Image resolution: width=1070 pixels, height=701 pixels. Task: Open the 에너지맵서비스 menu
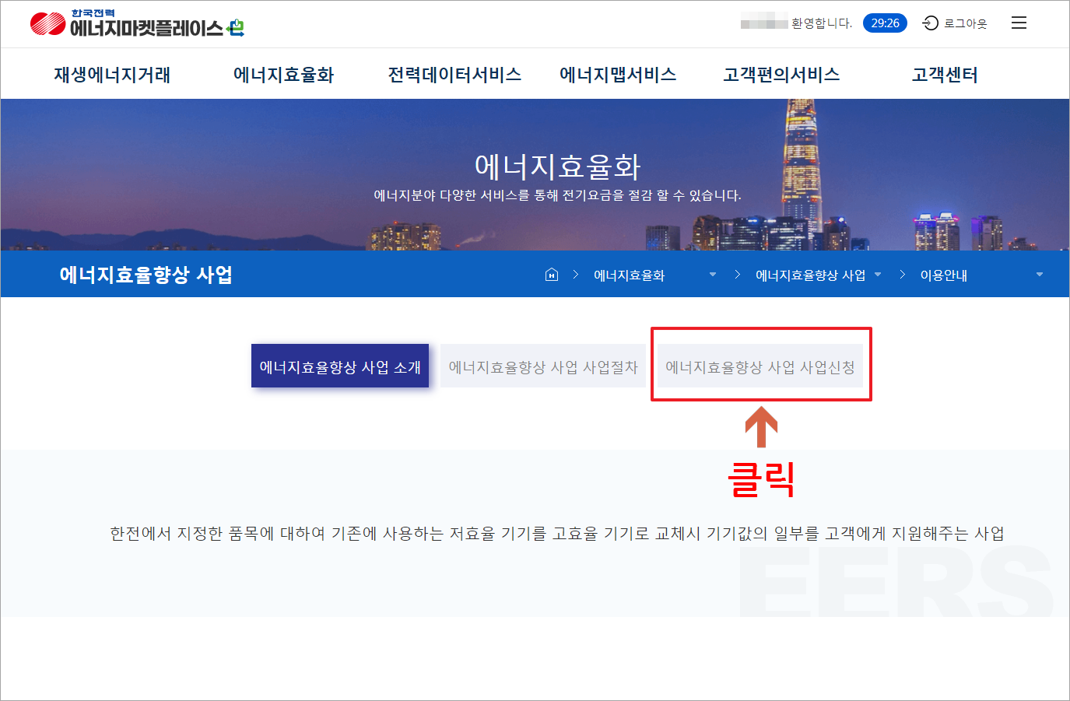(x=618, y=74)
